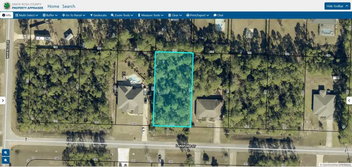Open the Go To Parcel dropdown
The image size is (352, 167).
click(x=74, y=15)
